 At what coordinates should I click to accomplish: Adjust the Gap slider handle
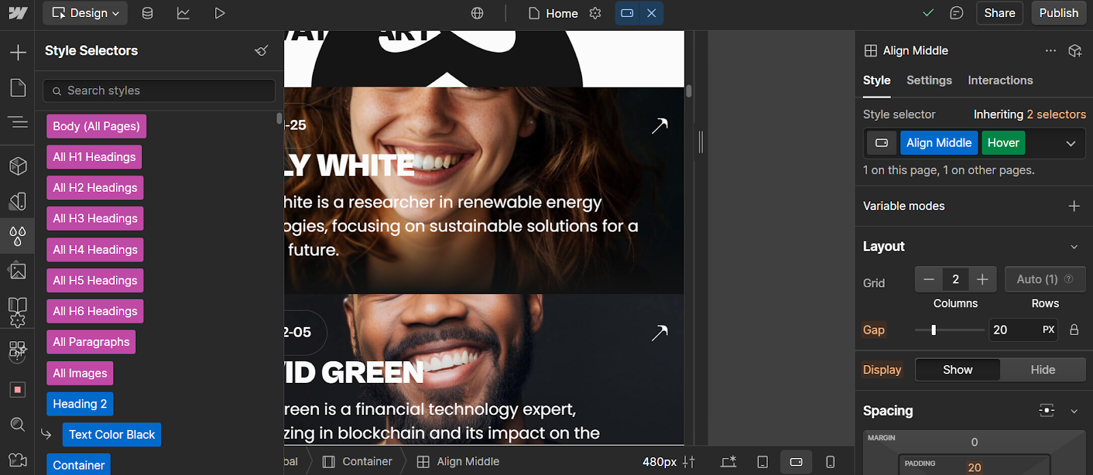coord(933,330)
